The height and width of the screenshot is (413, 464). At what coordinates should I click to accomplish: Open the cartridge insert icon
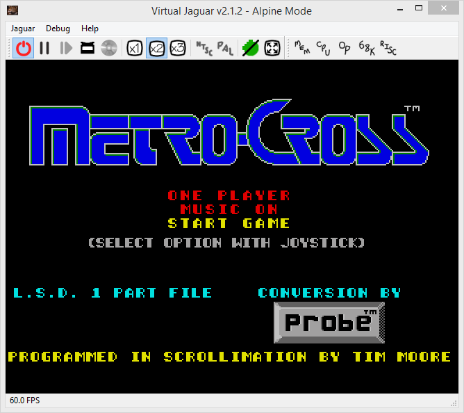tap(88, 48)
